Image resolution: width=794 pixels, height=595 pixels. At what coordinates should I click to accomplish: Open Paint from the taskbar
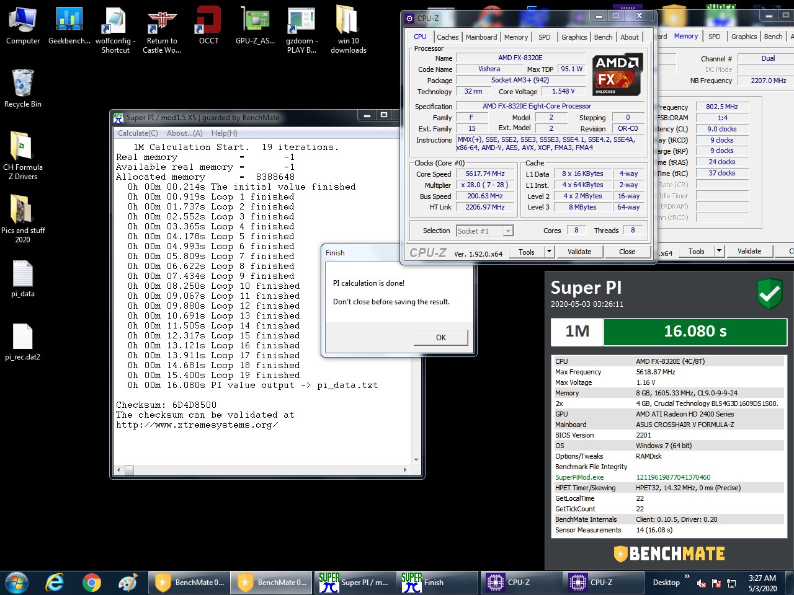(x=128, y=583)
